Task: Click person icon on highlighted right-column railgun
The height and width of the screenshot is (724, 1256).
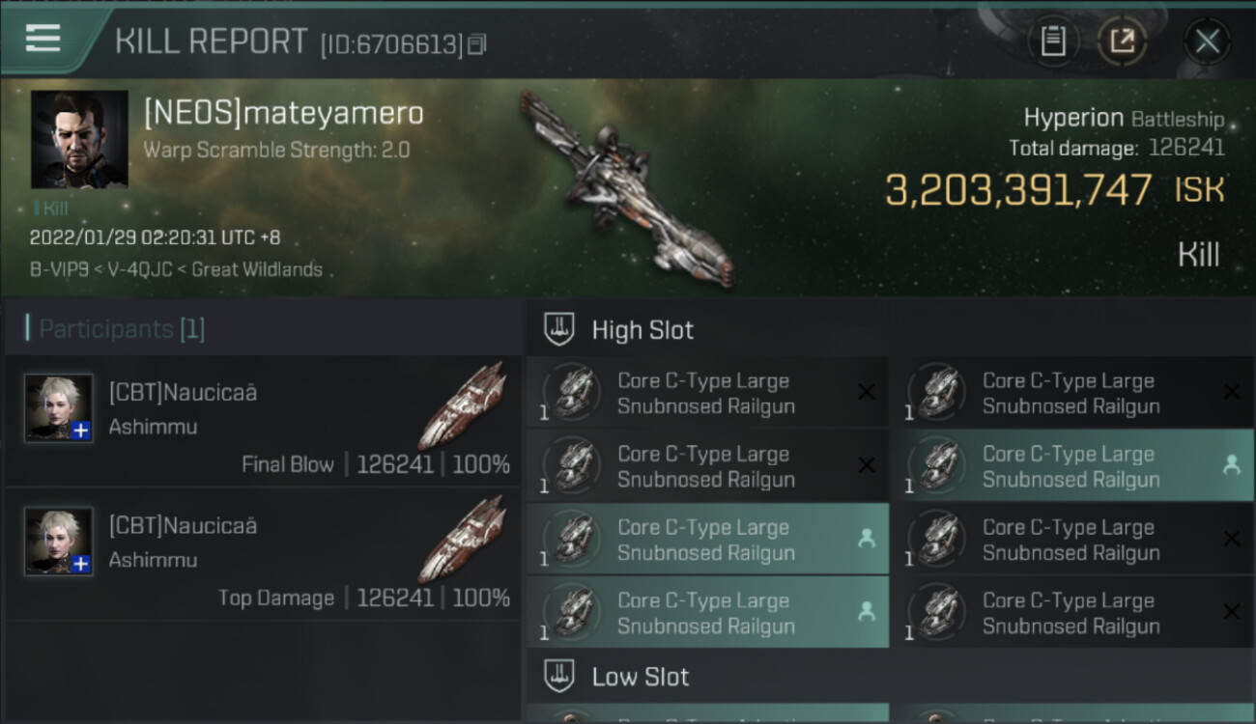Action: click(x=1232, y=465)
